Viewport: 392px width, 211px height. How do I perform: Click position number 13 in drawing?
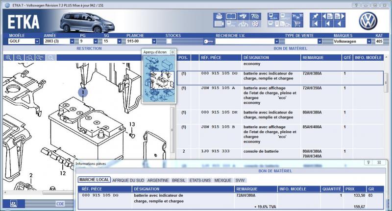[132, 124]
